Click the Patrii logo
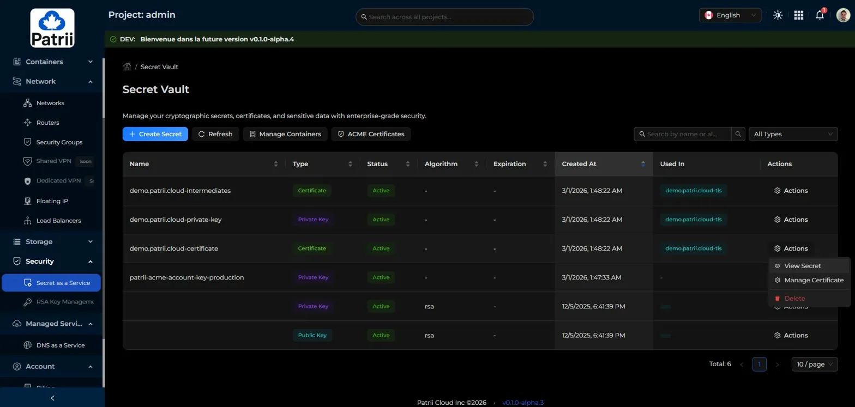This screenshot has height=407, width=855. [x=52, y=28]
